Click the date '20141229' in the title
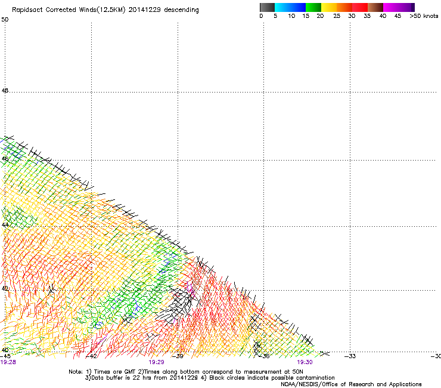This screenshot has width=441, height=388. (x=145, y=10)
